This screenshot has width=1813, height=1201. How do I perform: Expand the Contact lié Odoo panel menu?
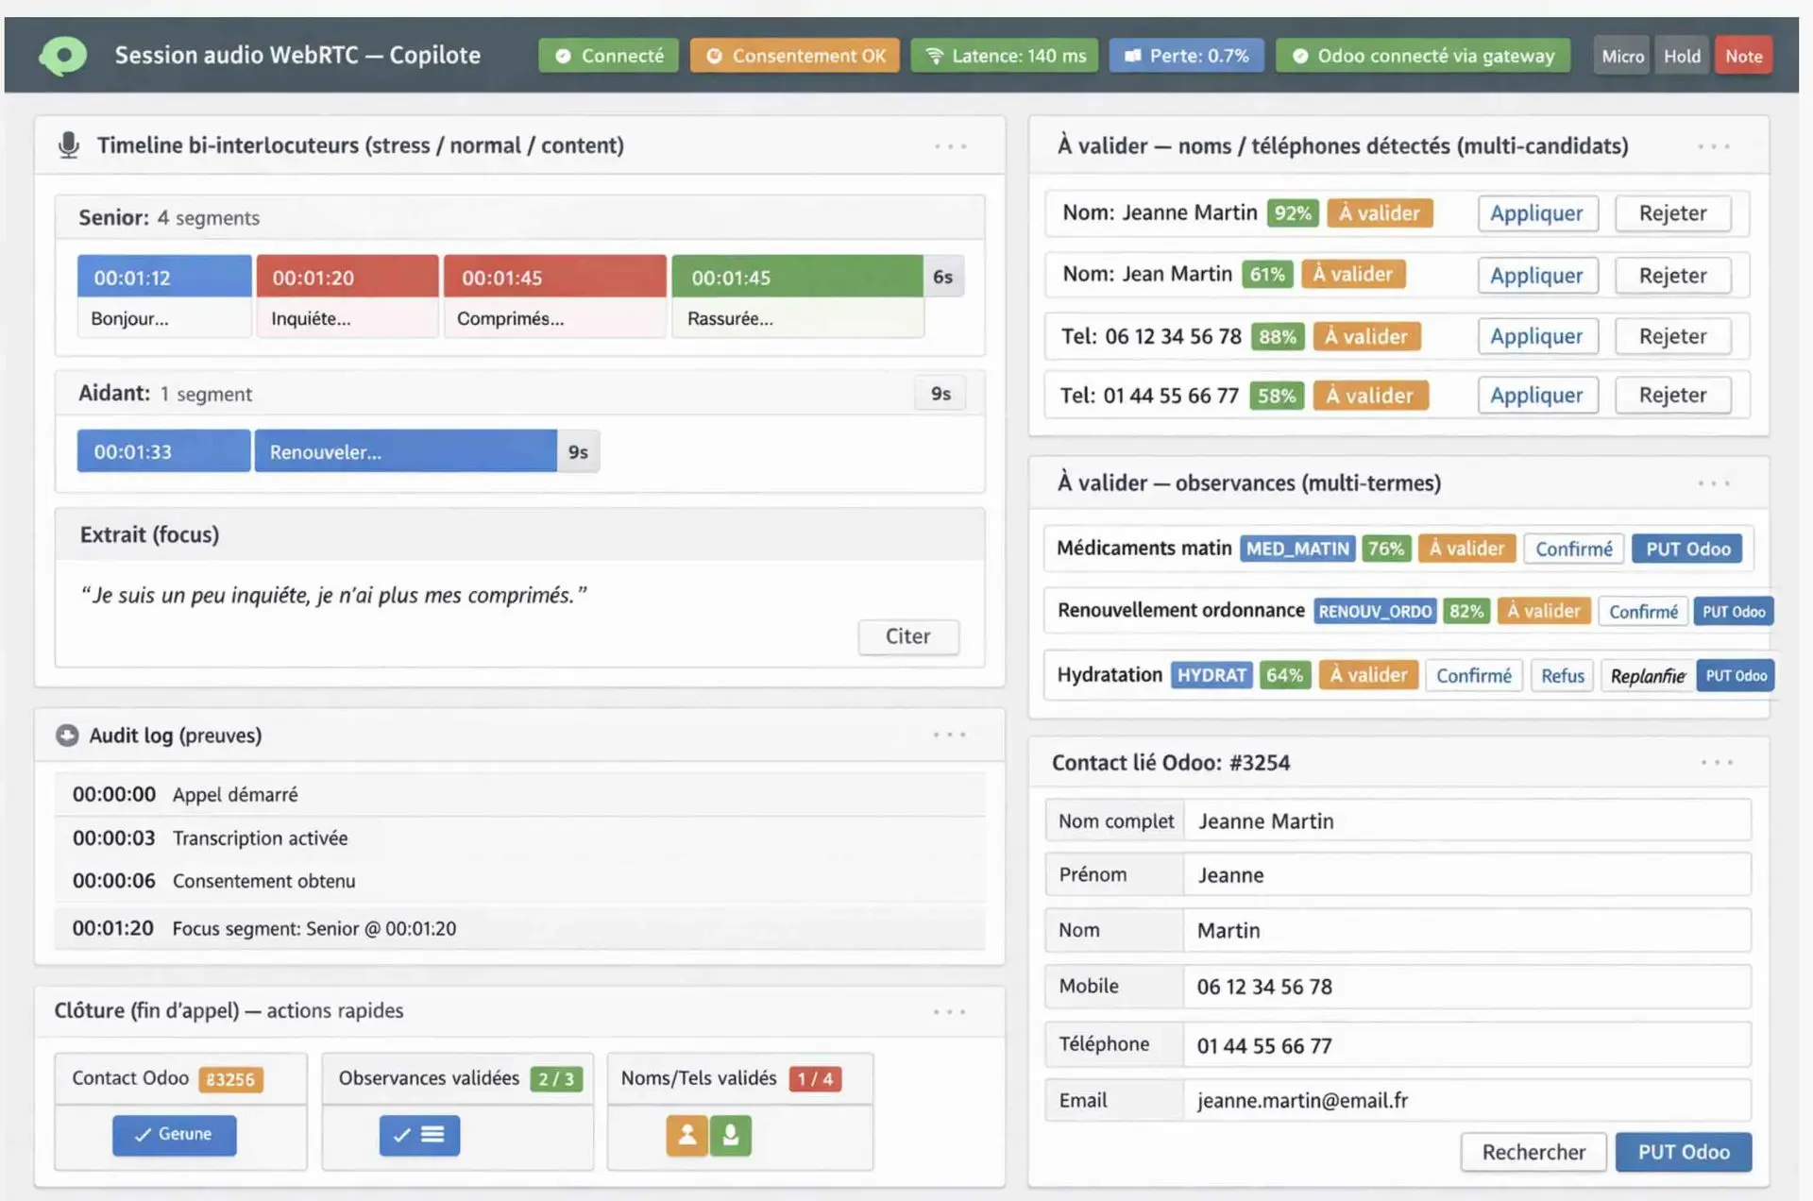1717,763
